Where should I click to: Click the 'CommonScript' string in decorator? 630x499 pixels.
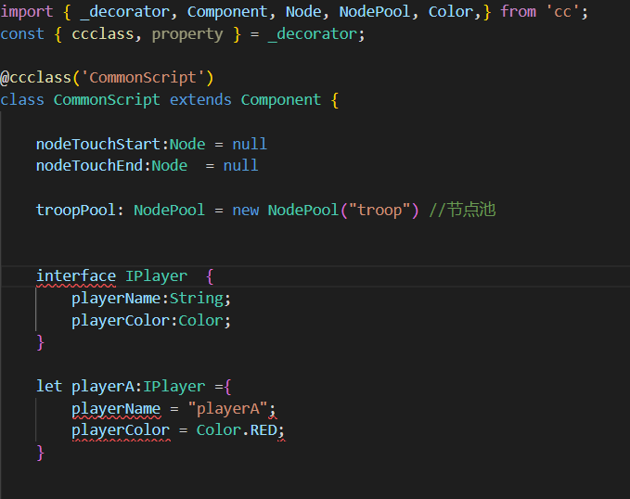pos(143,77)
